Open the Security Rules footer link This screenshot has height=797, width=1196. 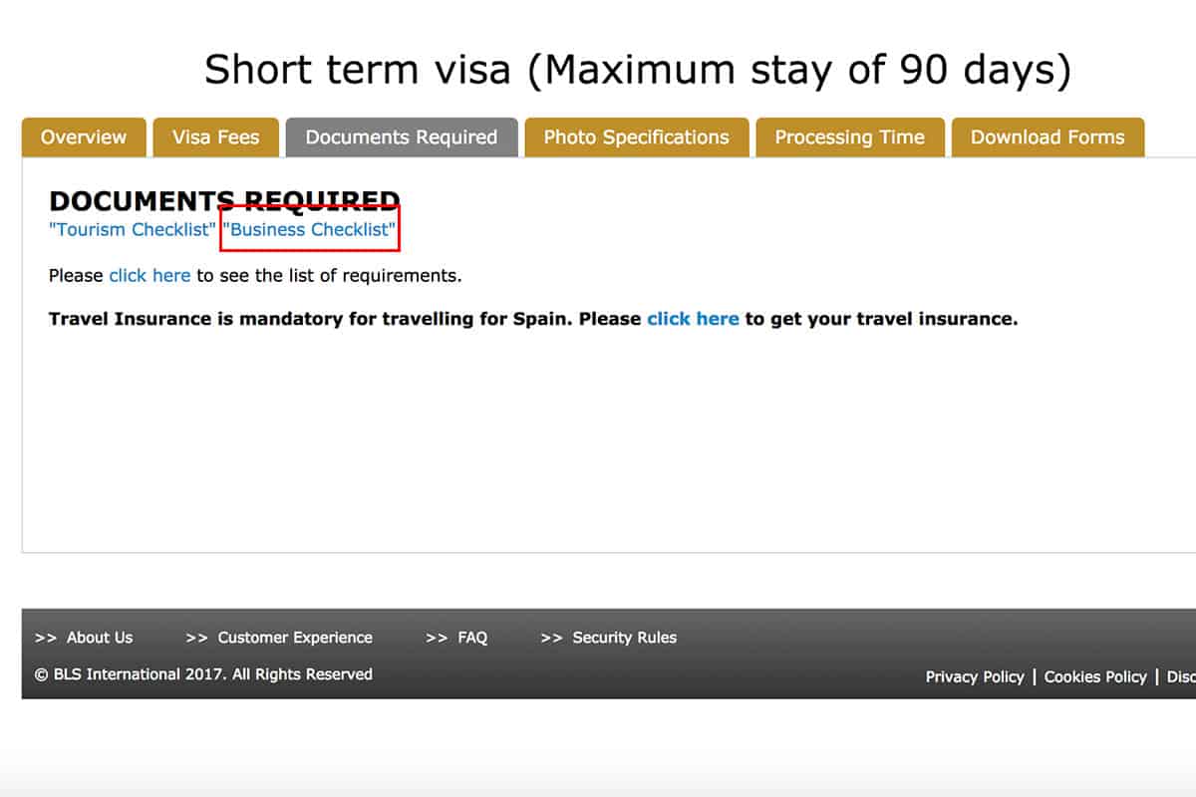[624, 638]
